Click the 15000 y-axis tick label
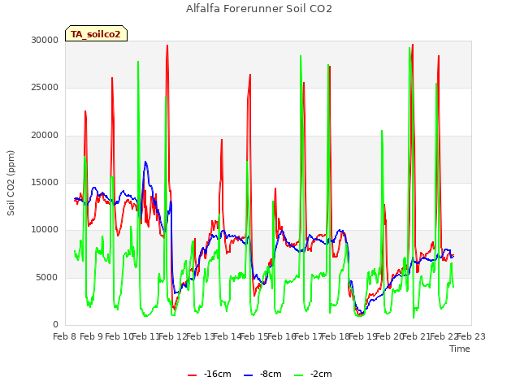This screenshot has width=520, height=390. click(45, 182)
